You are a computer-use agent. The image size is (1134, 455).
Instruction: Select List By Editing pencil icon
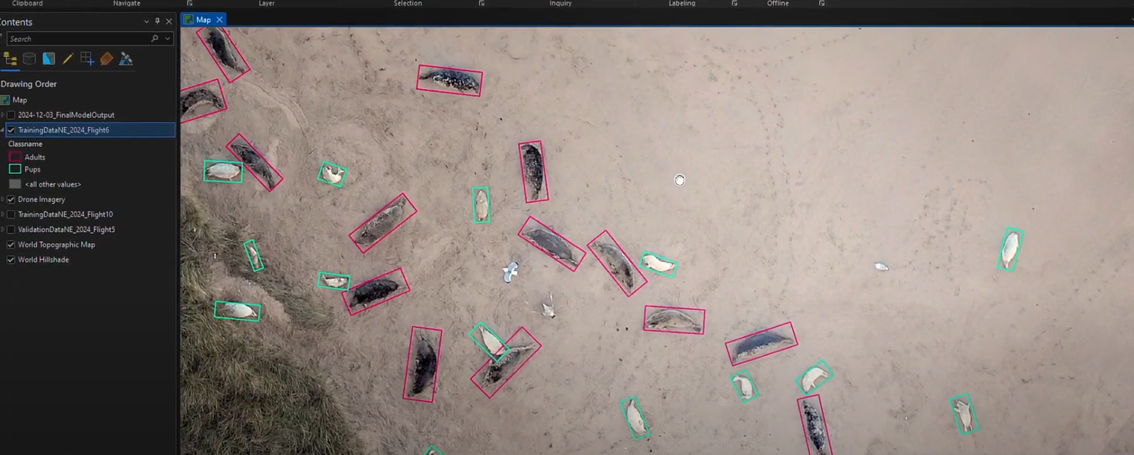click(68, 59)
